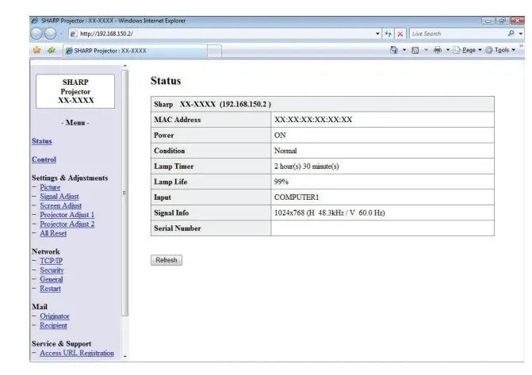Open the Control page link
Screen dimensions: 532x375
pyautogui.click(x=42, y=159)
